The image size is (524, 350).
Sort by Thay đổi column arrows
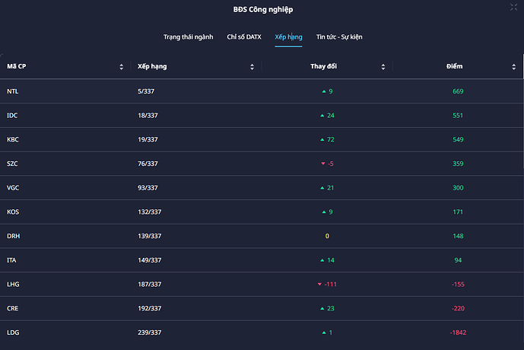pos(383,67)
